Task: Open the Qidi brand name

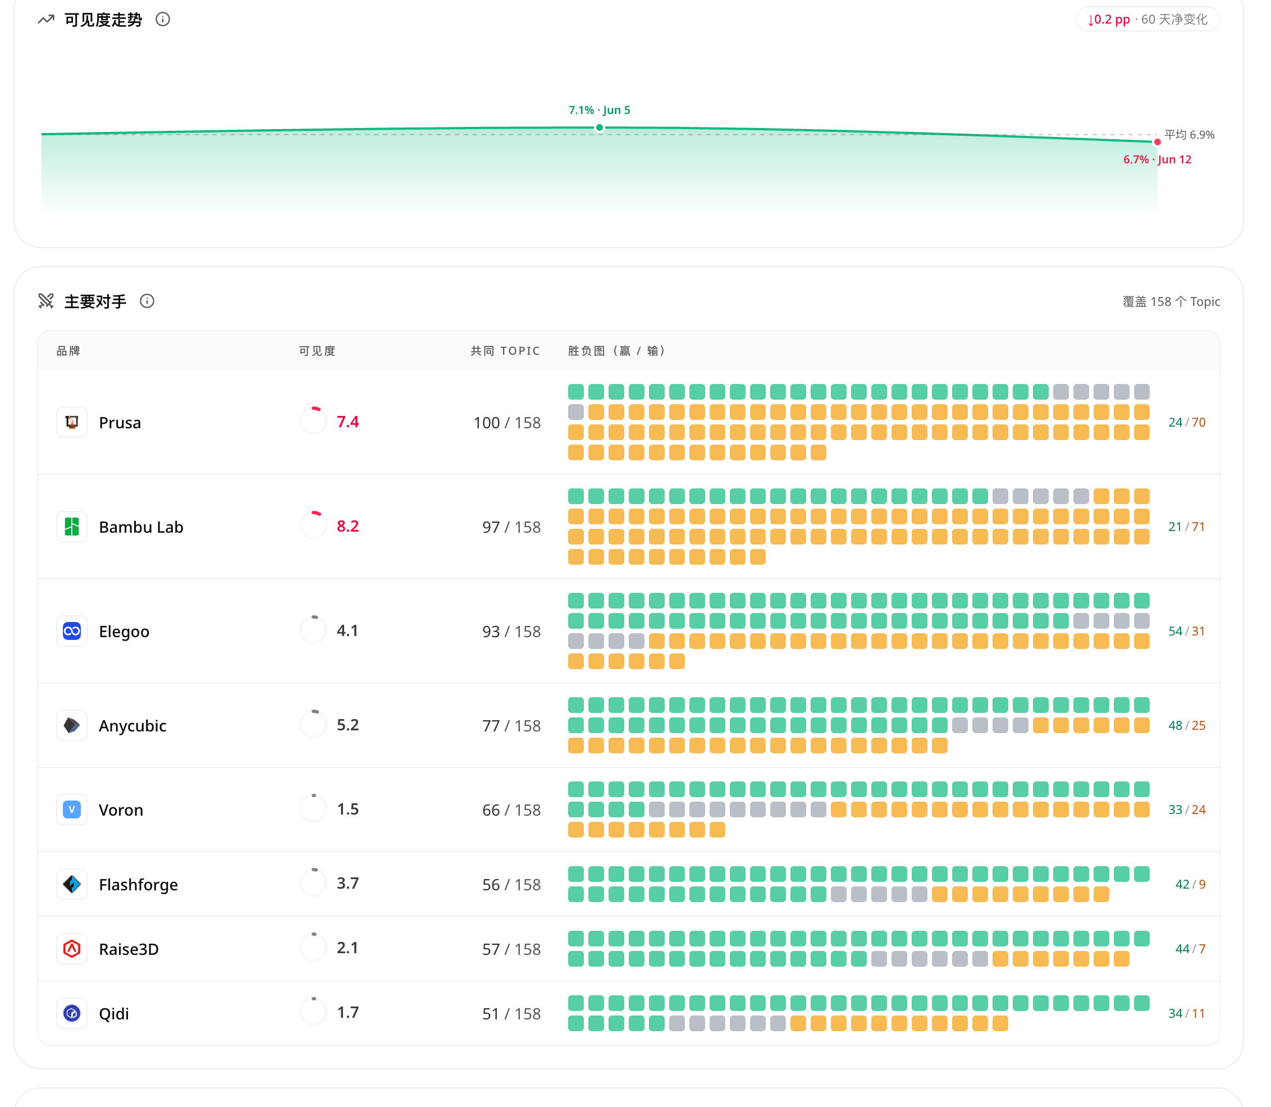Action: [114, 1014]
